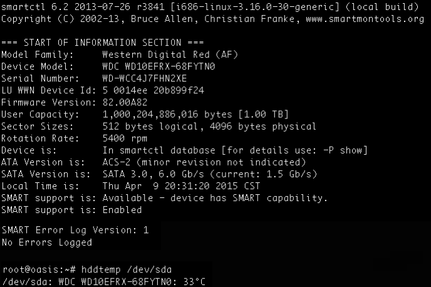Click the Sector Sizes line text

pos(158,127)
